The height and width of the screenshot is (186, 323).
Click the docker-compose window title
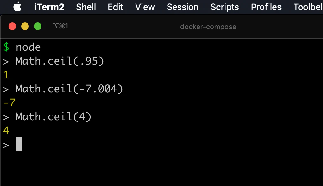(208, 27)
